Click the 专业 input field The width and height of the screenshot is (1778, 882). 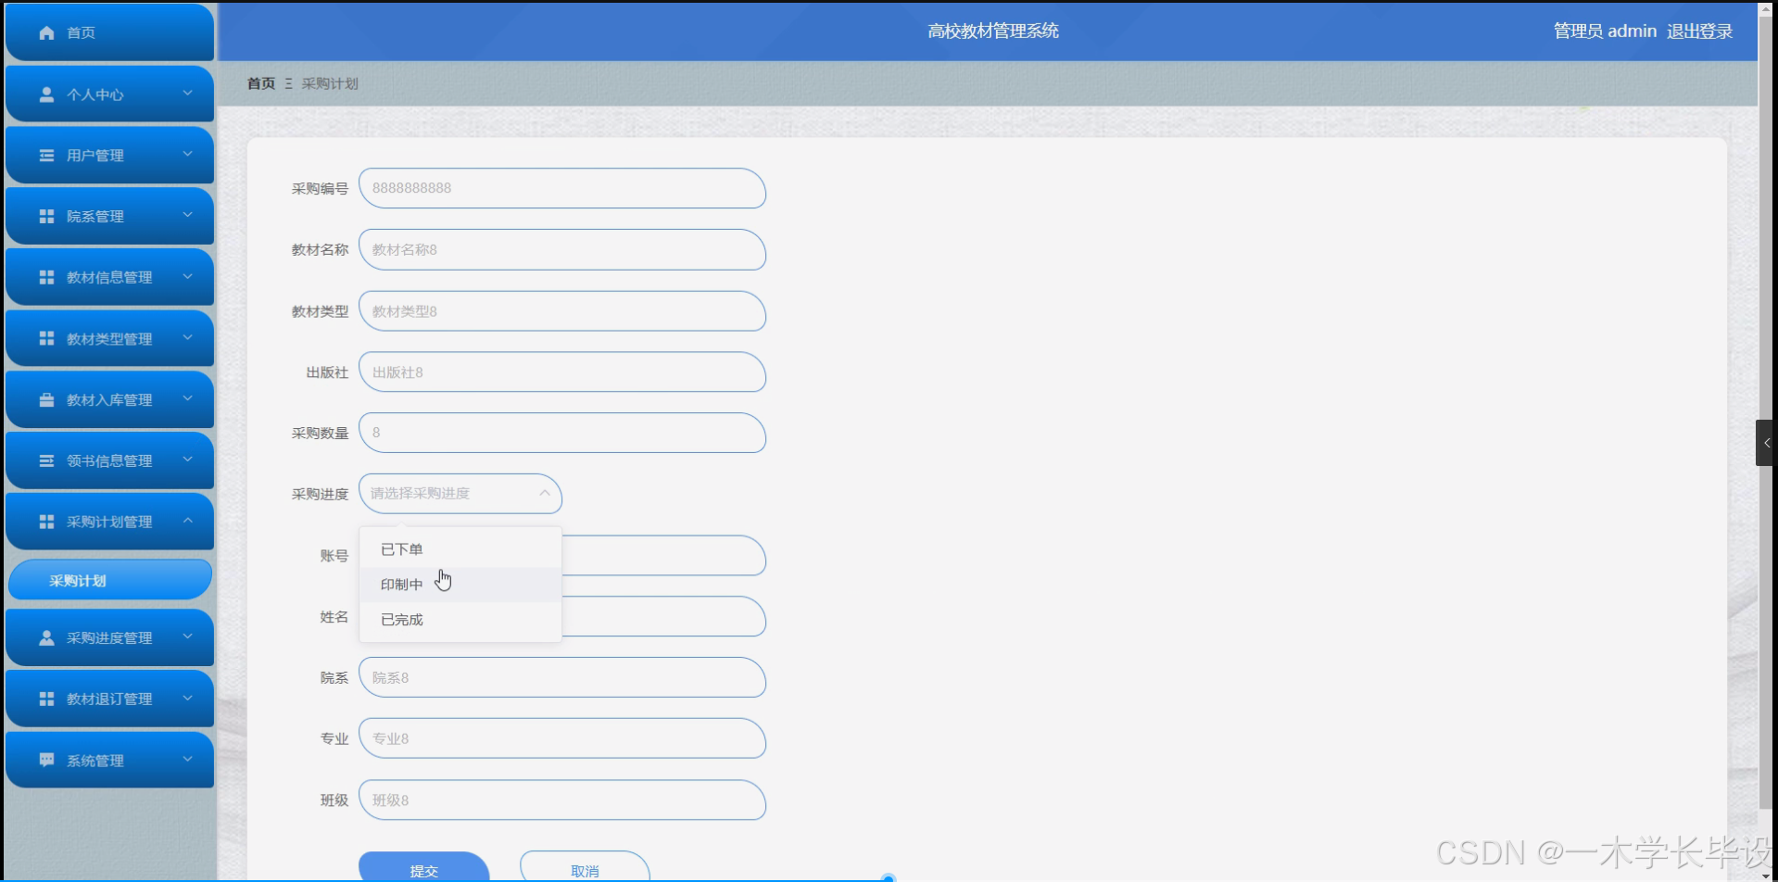561,738
